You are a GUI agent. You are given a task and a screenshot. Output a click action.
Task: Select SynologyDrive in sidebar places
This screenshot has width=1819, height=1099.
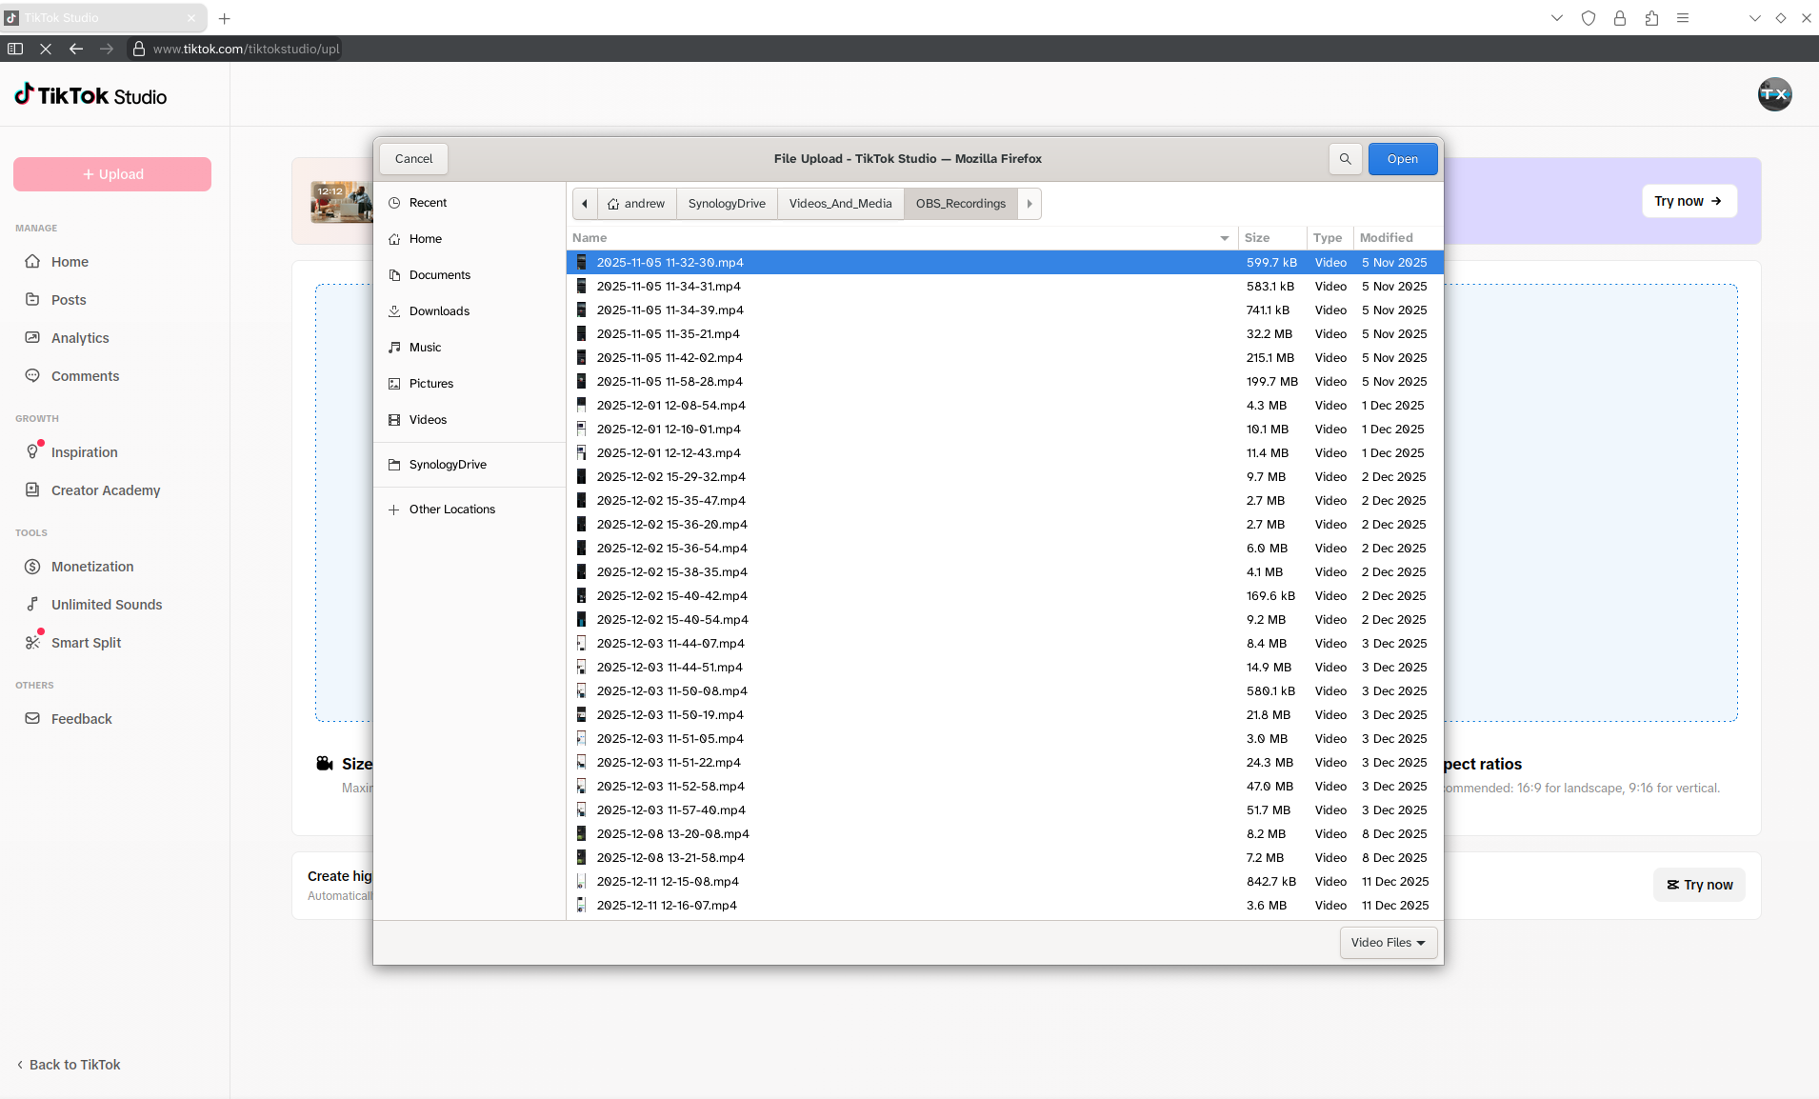448,465
